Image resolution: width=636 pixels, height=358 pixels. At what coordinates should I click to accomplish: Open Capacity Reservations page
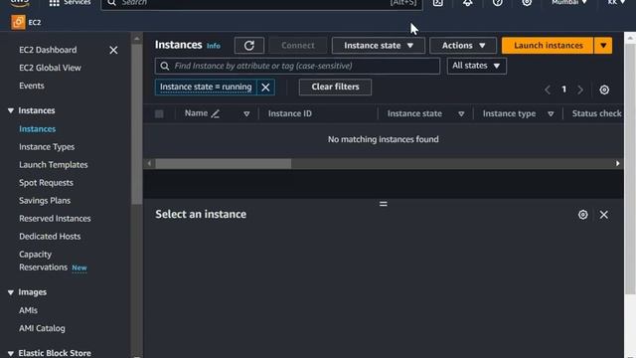pos(43,261)
